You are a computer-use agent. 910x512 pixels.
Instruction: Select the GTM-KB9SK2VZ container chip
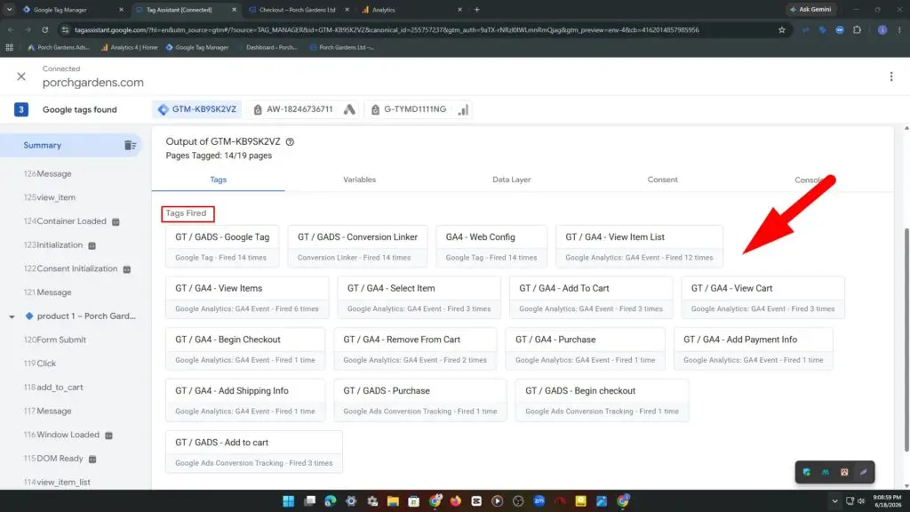(197, 109)
